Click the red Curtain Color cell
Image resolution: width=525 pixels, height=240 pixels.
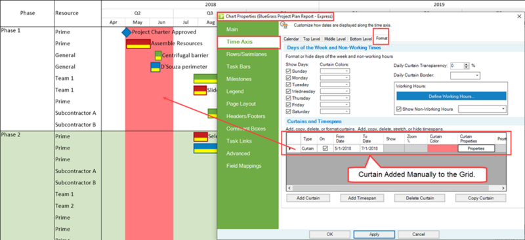(442, 149)
